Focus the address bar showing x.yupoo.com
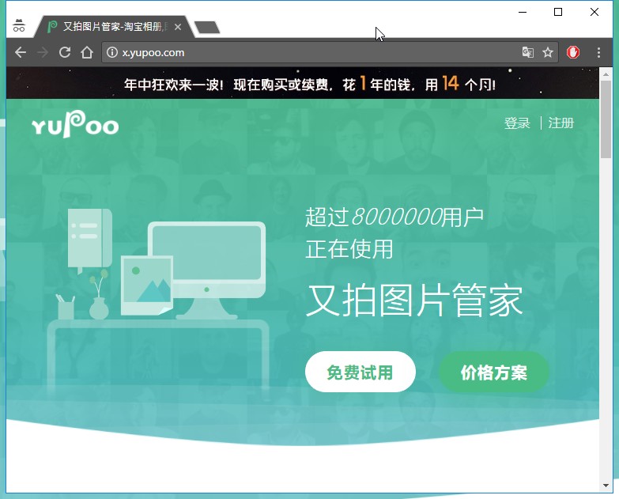The height and width of the screenshot is (499, 619). pos(316,53)
